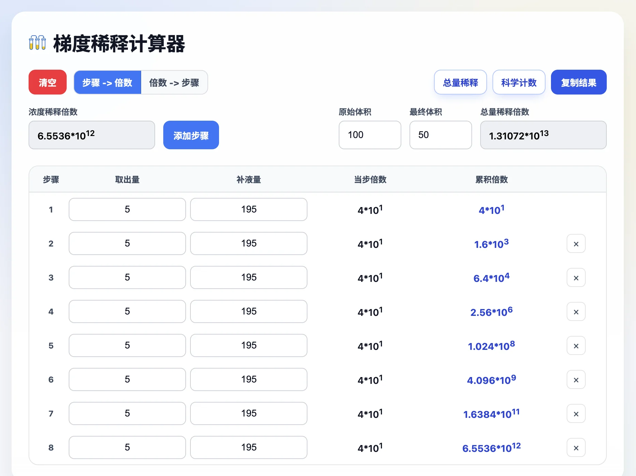Switch to 倍数 -> 步骤 mode
This screenshot has width=636, height=476.
(x=174, y=82)
